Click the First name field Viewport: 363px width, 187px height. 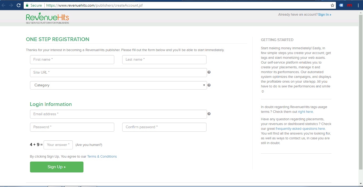[x=72, y=60]
